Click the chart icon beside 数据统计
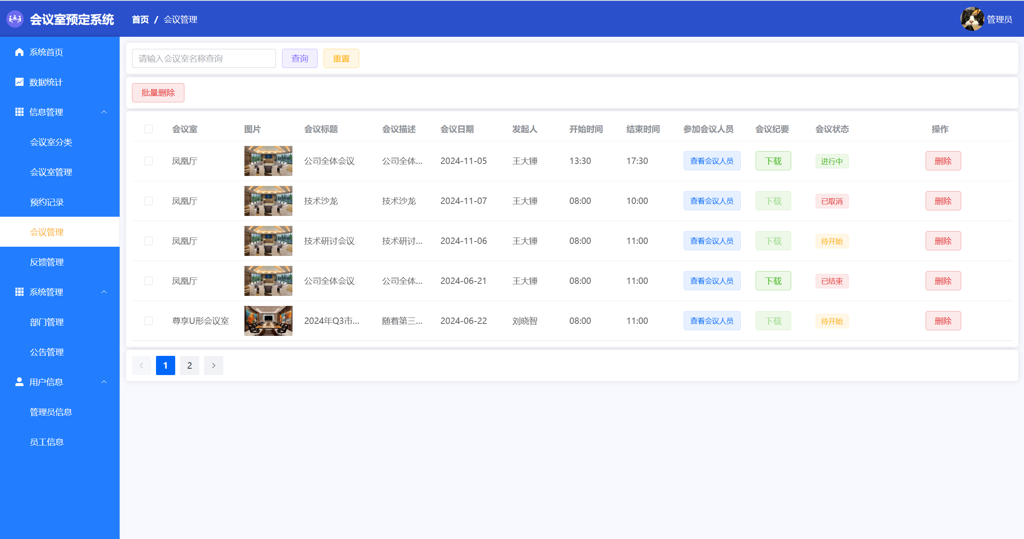The width and height of the screenshot is (1024, 539). point(19,82)
